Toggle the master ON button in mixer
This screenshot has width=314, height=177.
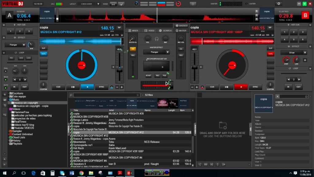click(x=133, y=49)
